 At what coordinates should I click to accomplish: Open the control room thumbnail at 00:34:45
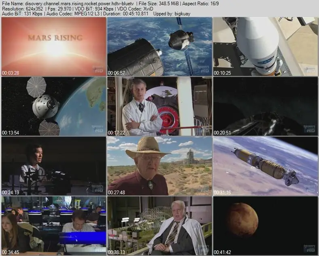pyautogui.click(x=54, y=226)
